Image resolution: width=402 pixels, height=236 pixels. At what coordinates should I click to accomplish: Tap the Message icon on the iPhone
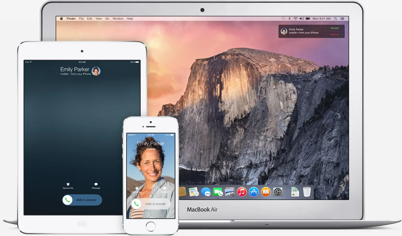(165, 189)
